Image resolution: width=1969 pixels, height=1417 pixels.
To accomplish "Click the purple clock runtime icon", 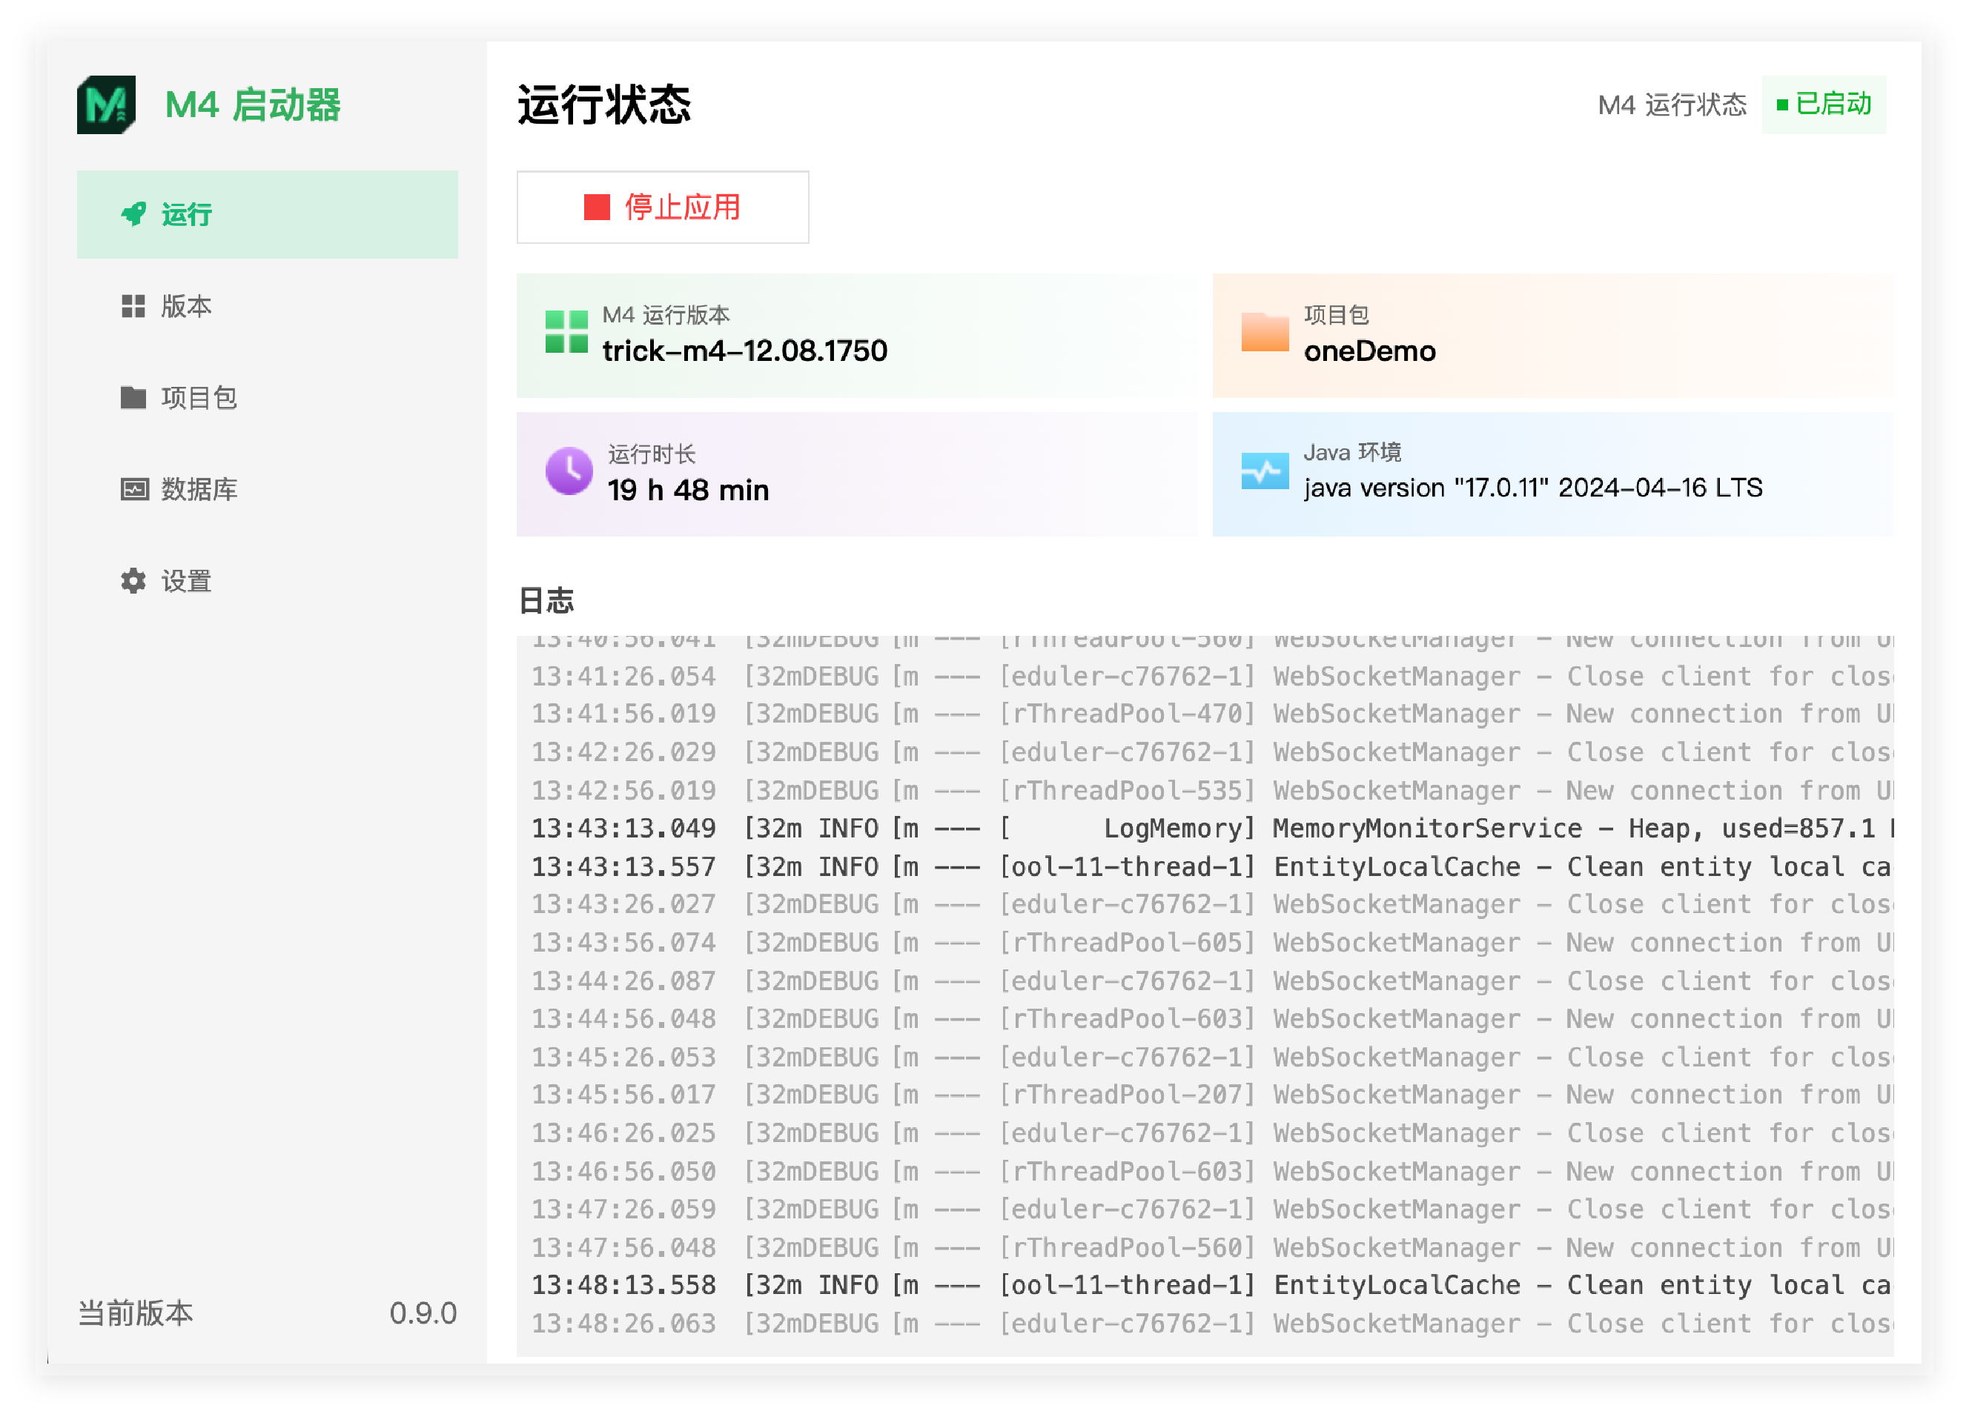I will click(569, 471).
